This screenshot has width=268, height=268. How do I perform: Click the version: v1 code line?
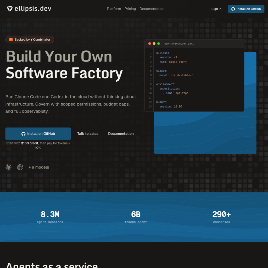[x=168, y=57]
